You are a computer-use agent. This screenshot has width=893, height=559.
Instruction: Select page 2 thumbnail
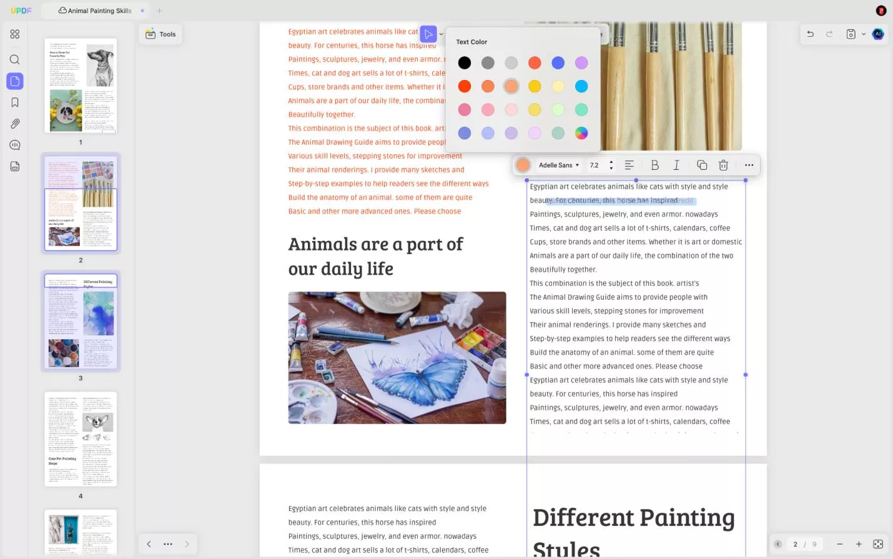coord(81,203)
